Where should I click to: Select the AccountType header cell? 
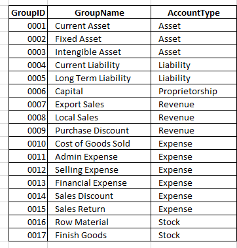coord(194,12)
